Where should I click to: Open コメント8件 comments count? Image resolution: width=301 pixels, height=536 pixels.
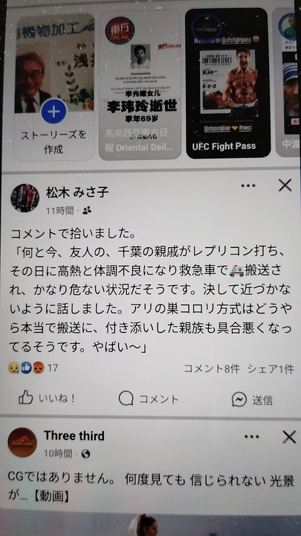tap(212, 368)
